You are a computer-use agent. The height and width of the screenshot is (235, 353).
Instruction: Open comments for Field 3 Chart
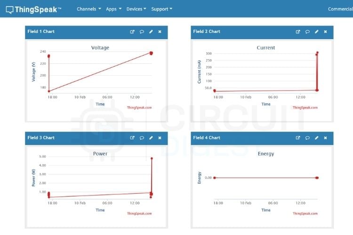coord(142,138)
